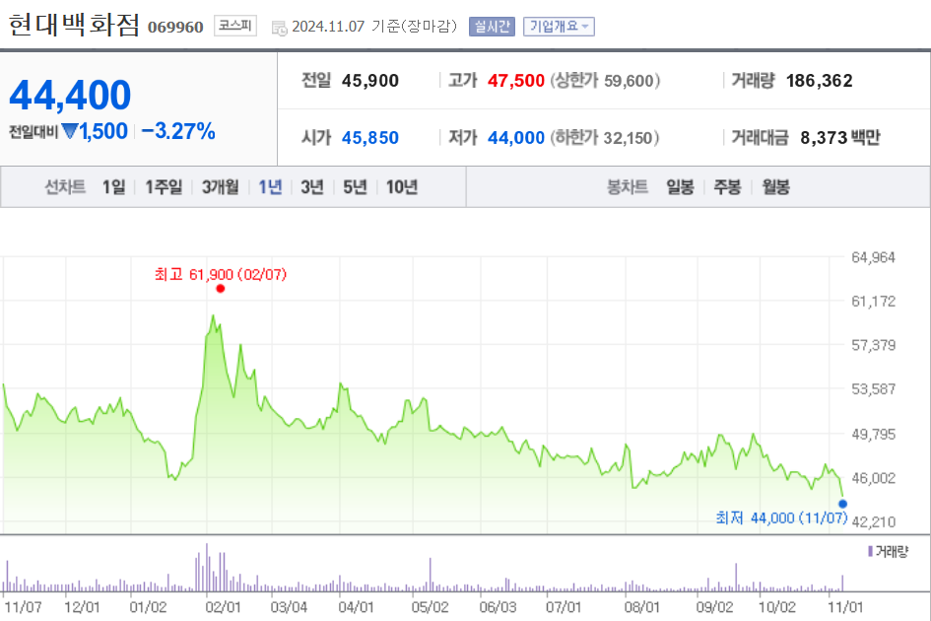The width and height of the screenshot is (931, 621).
Task: Click the red 최고 61,900 peak marker
Action: (x=221, y=289)
